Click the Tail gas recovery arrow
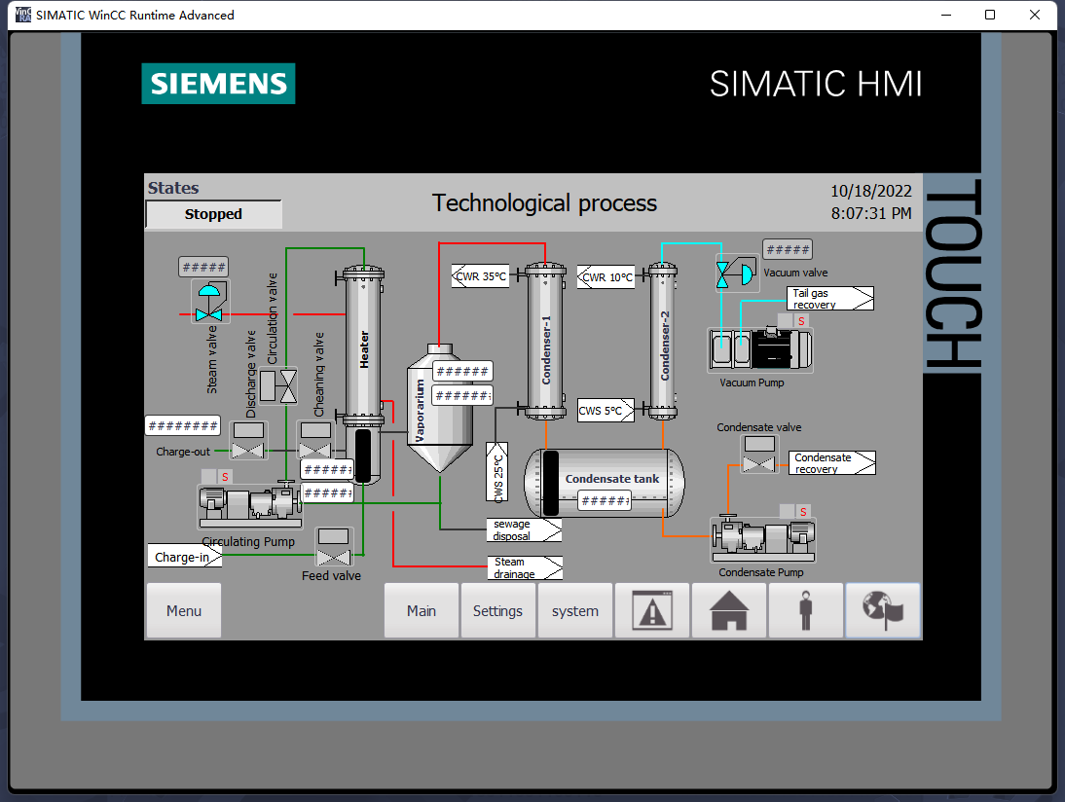Image resolution: width=1065 pixels, height=802 pixels. (x=830, y=298)
